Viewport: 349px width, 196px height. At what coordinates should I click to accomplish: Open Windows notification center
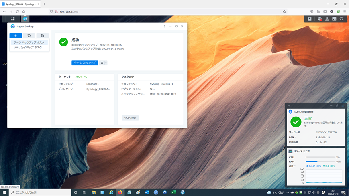pyautogui.click(x=343, y=192)
